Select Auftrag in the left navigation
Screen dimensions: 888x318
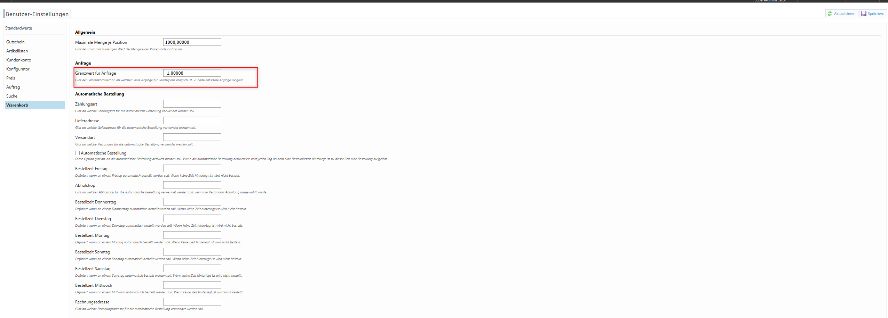(x=13, y=87)
